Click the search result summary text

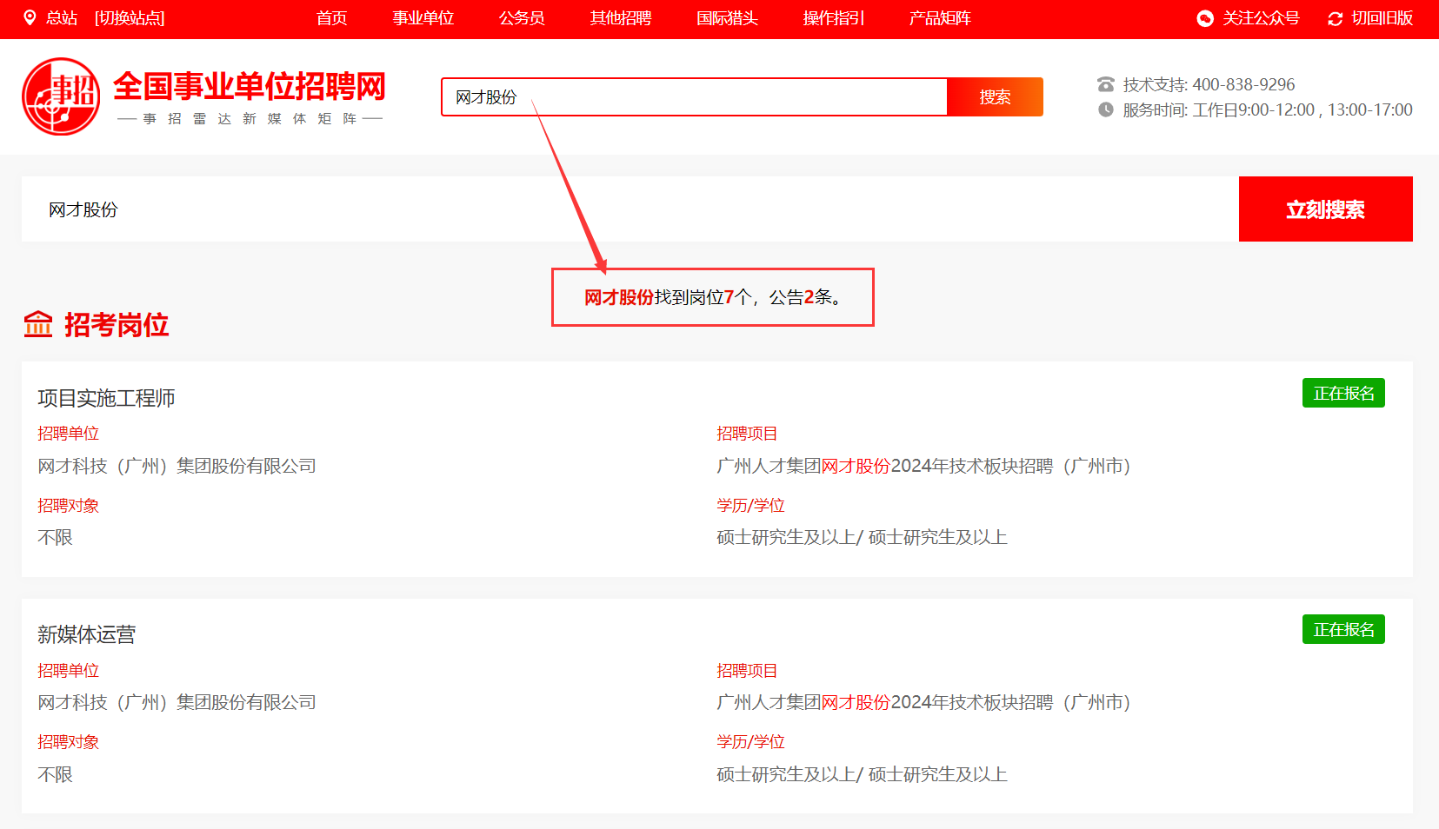pos(713,297)
